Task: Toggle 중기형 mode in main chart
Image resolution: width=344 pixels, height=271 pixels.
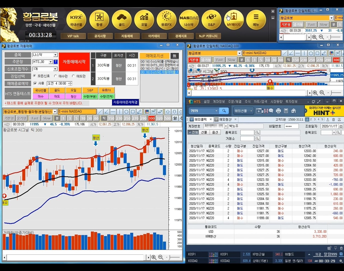Action: point(21,118)
